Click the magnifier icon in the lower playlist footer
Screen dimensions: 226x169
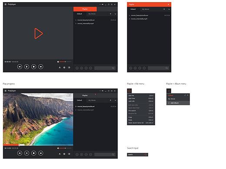113,154
